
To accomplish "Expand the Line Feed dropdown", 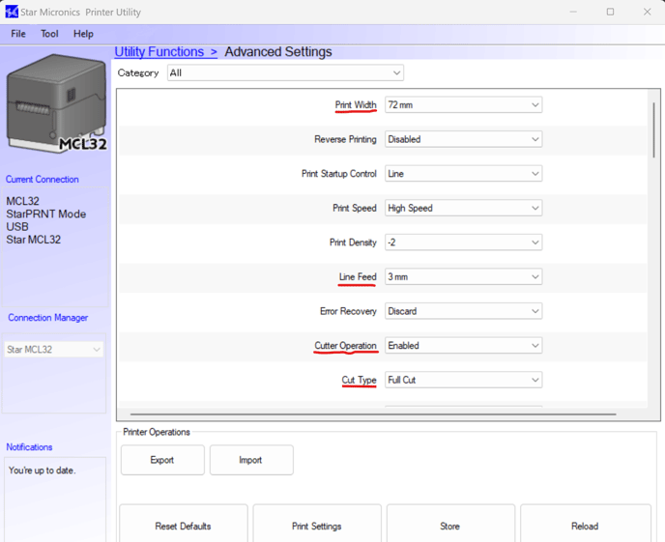I will 463,277.
